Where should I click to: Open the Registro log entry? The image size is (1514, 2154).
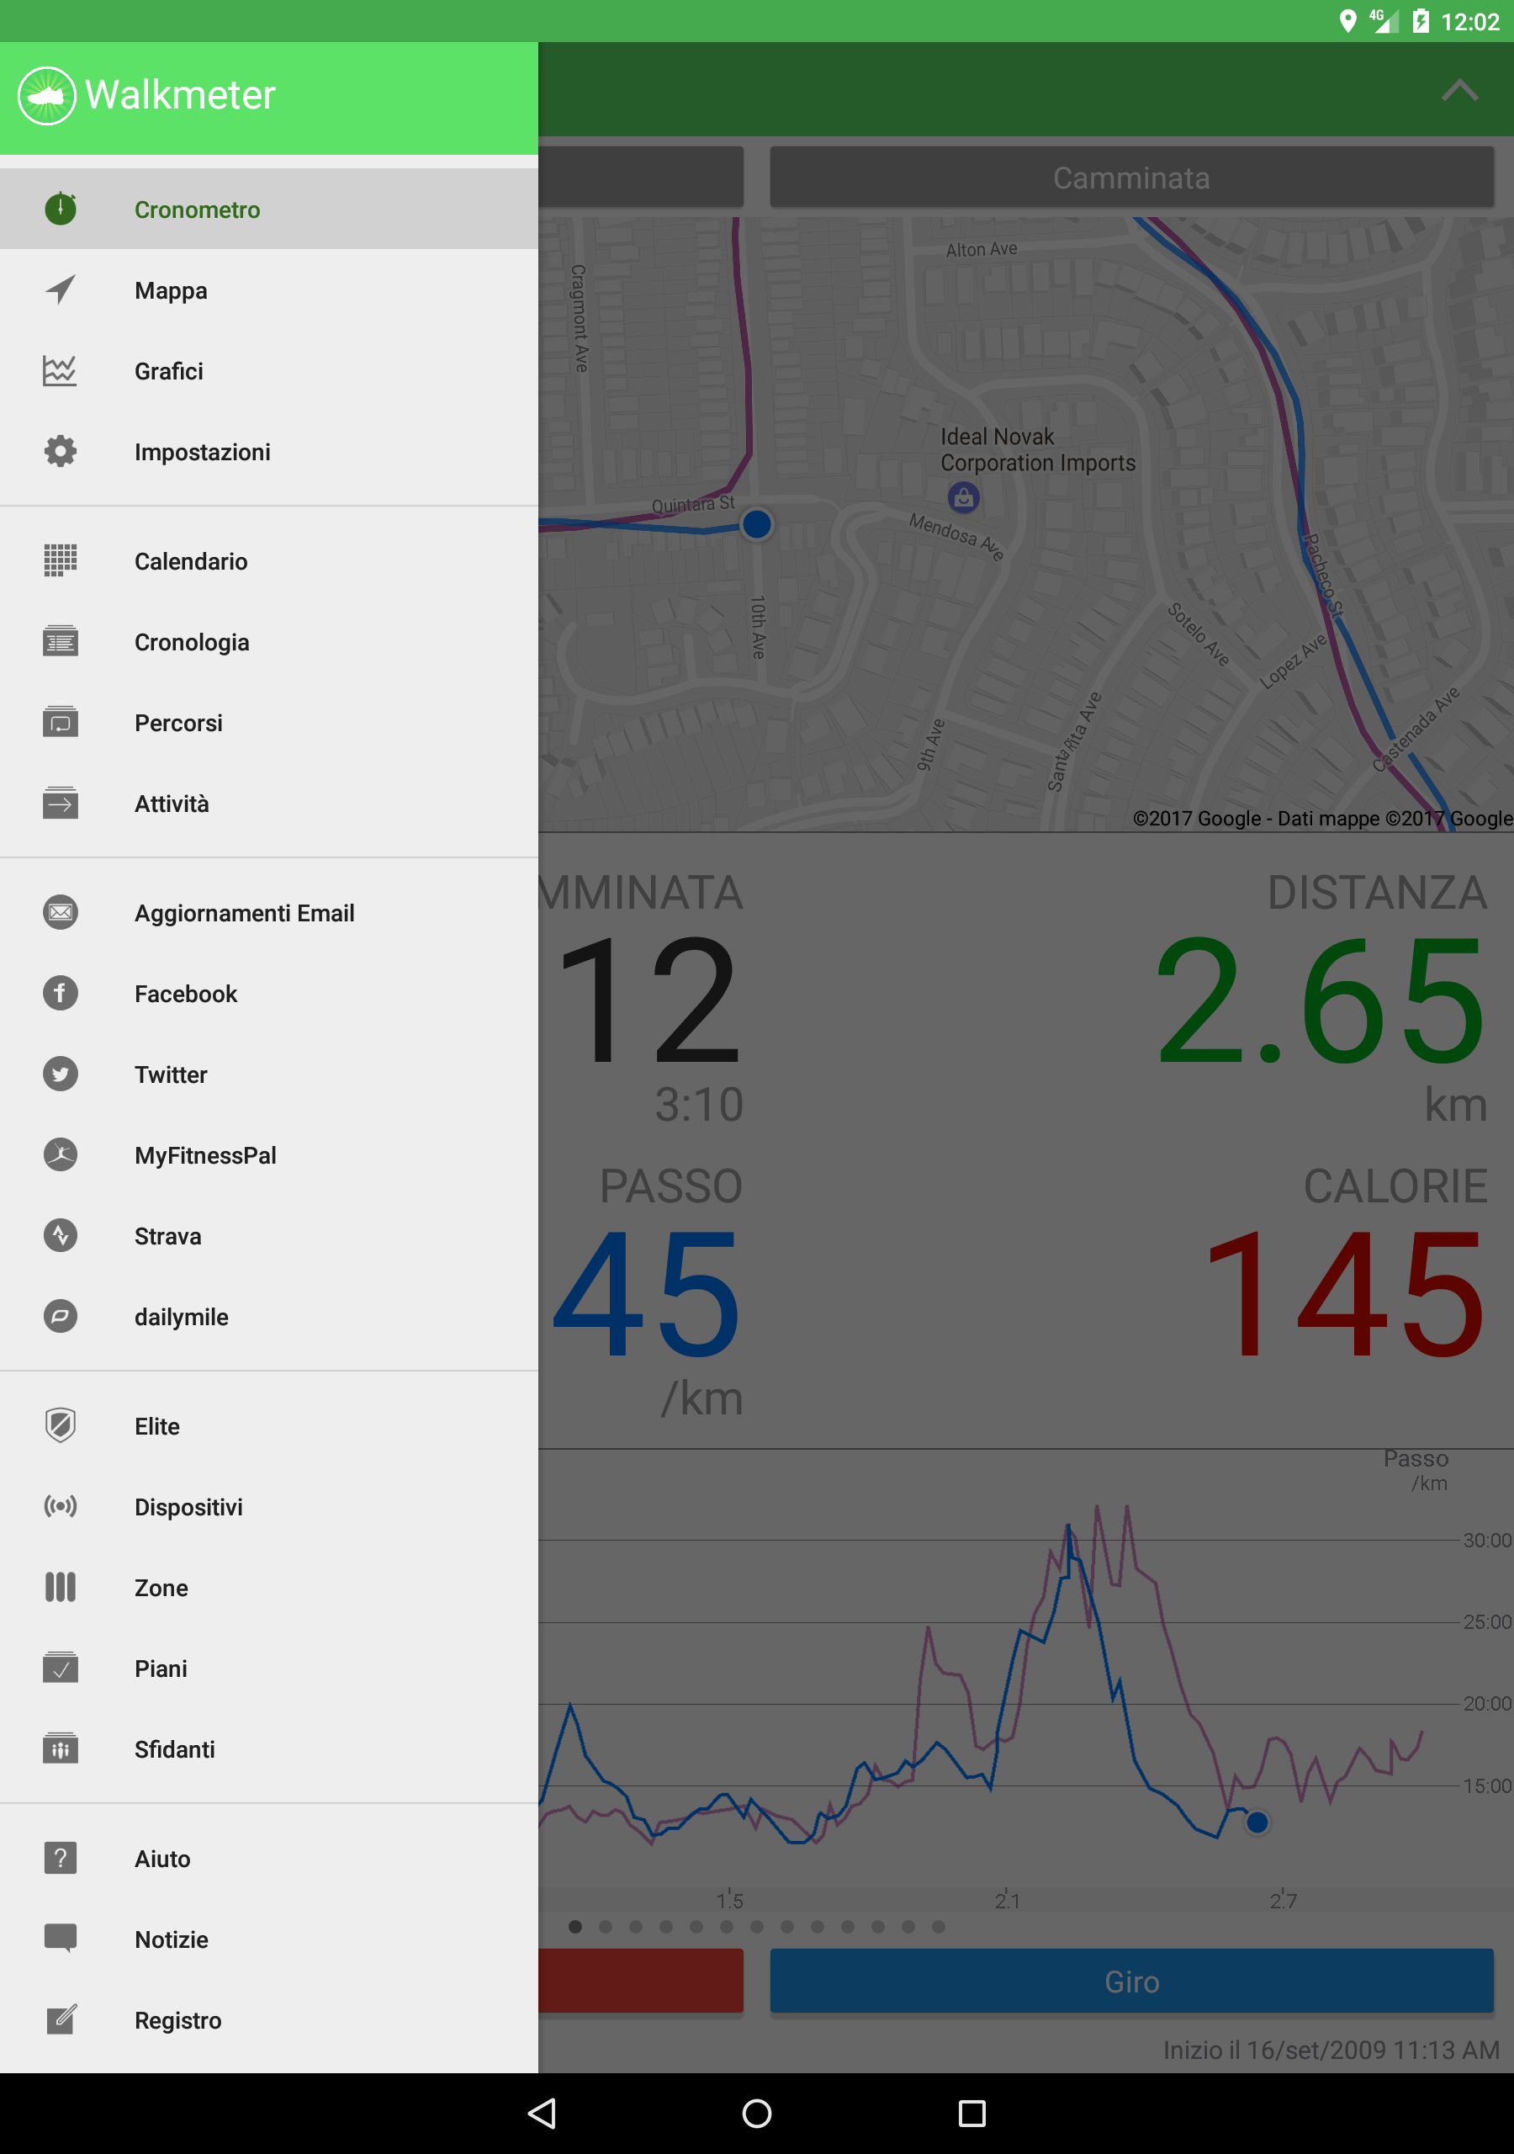click(x=269, y=2019)
